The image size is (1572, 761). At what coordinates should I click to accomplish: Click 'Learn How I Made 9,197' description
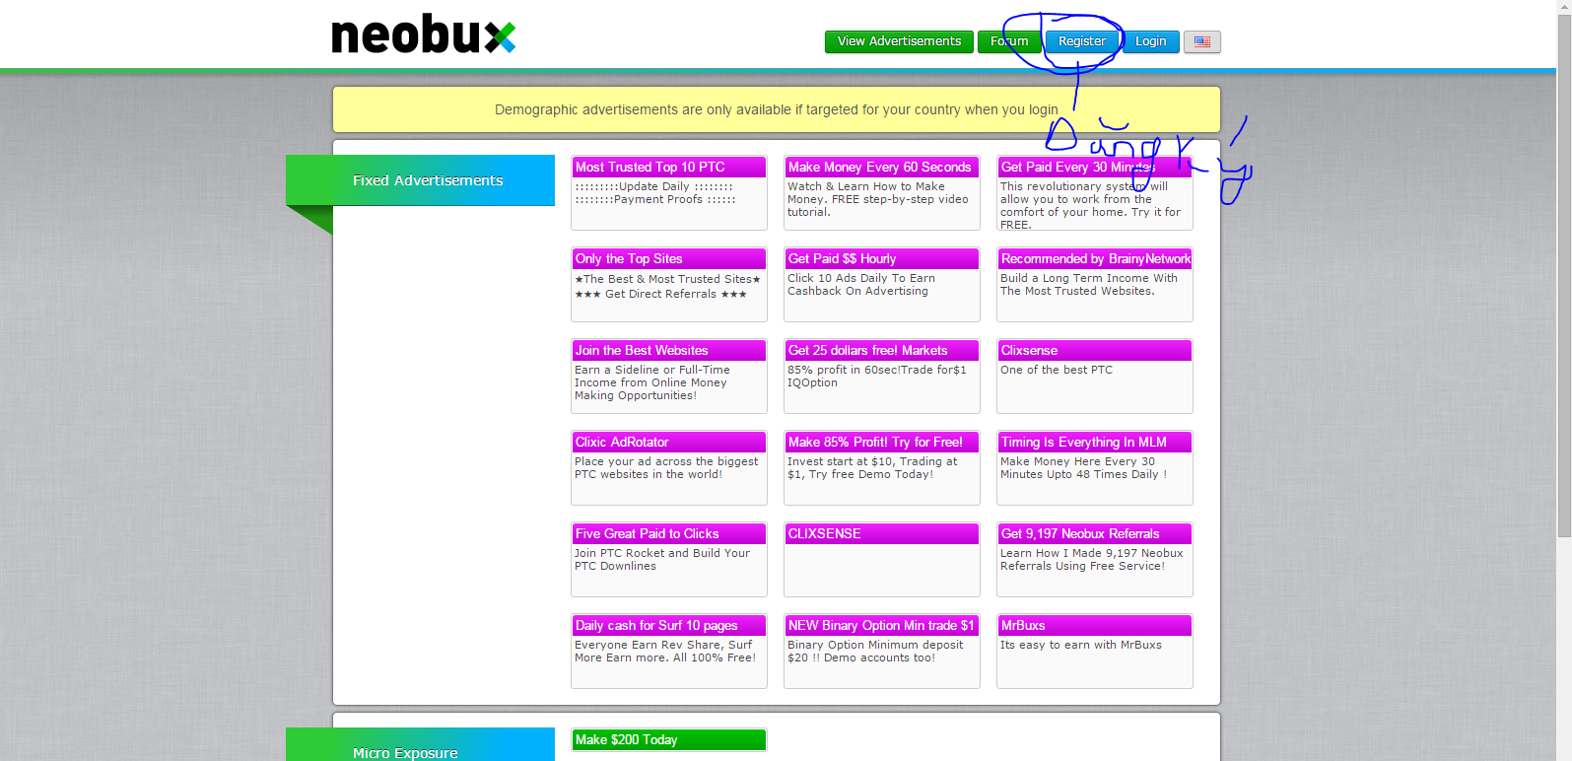click(x=1091, y=560)
